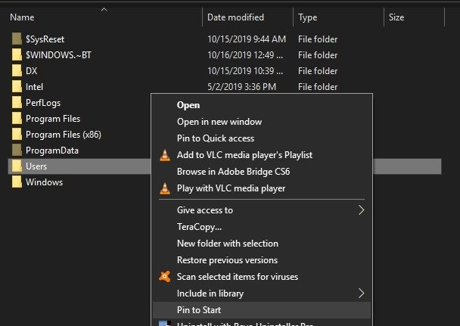Select the Program Files (x86) folder

click(63, 135)
